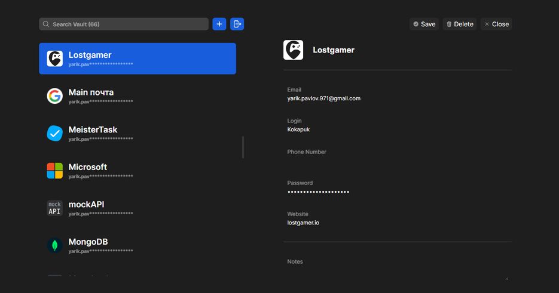The image size is (559, 293).
Task: Click the empty Phone Number field
Action: click(398, 161)
